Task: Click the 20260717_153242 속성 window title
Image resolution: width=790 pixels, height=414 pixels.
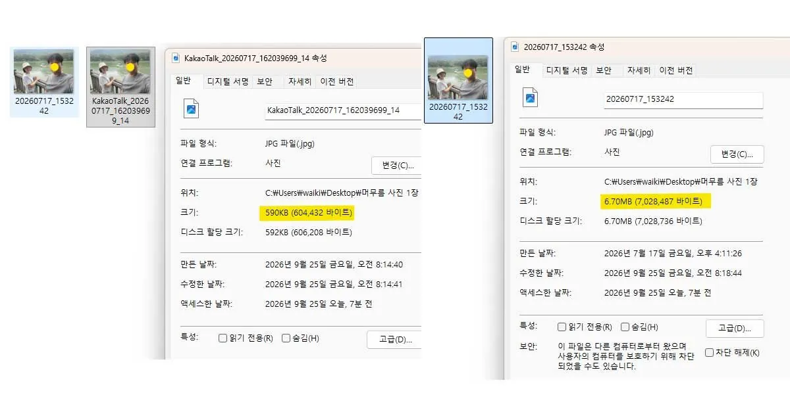Action: coord(564,47)
